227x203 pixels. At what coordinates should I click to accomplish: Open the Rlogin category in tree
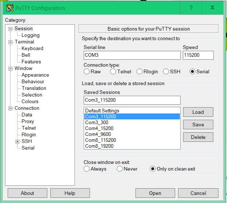click(29, 135)
